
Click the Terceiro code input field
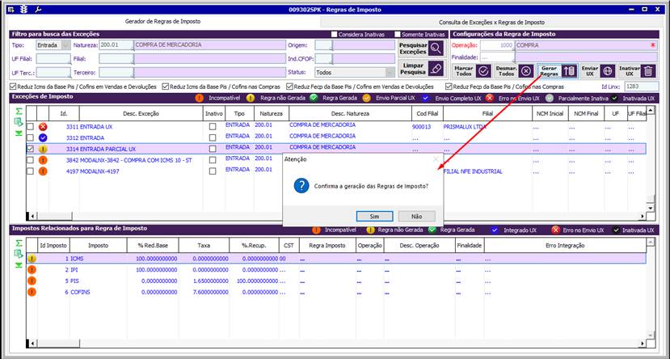click(116, 72)
